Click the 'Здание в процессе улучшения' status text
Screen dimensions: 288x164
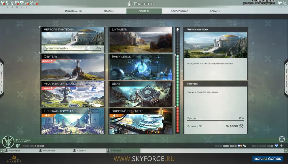coord(202,92)
